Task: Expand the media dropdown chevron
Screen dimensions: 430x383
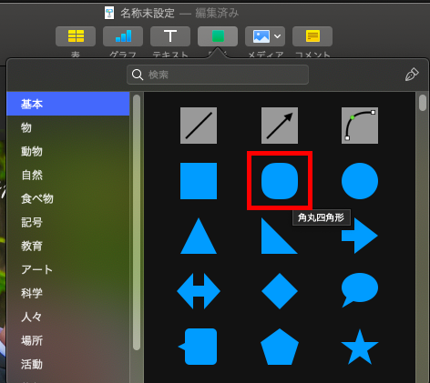Action: (277, 36)
